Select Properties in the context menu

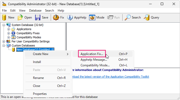coord(48,94)
